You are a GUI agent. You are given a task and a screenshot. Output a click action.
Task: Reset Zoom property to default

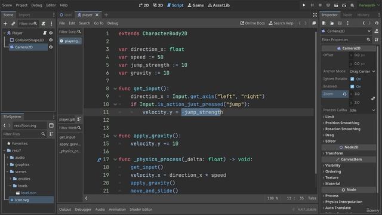(x=344, y=94)
